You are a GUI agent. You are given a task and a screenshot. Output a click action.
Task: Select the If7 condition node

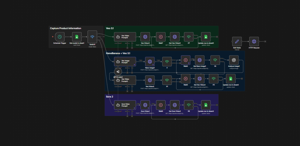(189, 37)
